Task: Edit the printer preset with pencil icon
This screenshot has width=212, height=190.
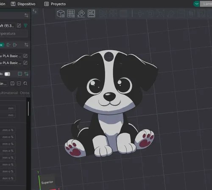Action: 19,26
